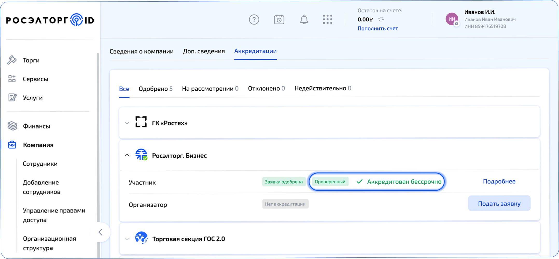The image size is (559, 259).
Task: Open the Торги menu item
Action: click(31, 60)
